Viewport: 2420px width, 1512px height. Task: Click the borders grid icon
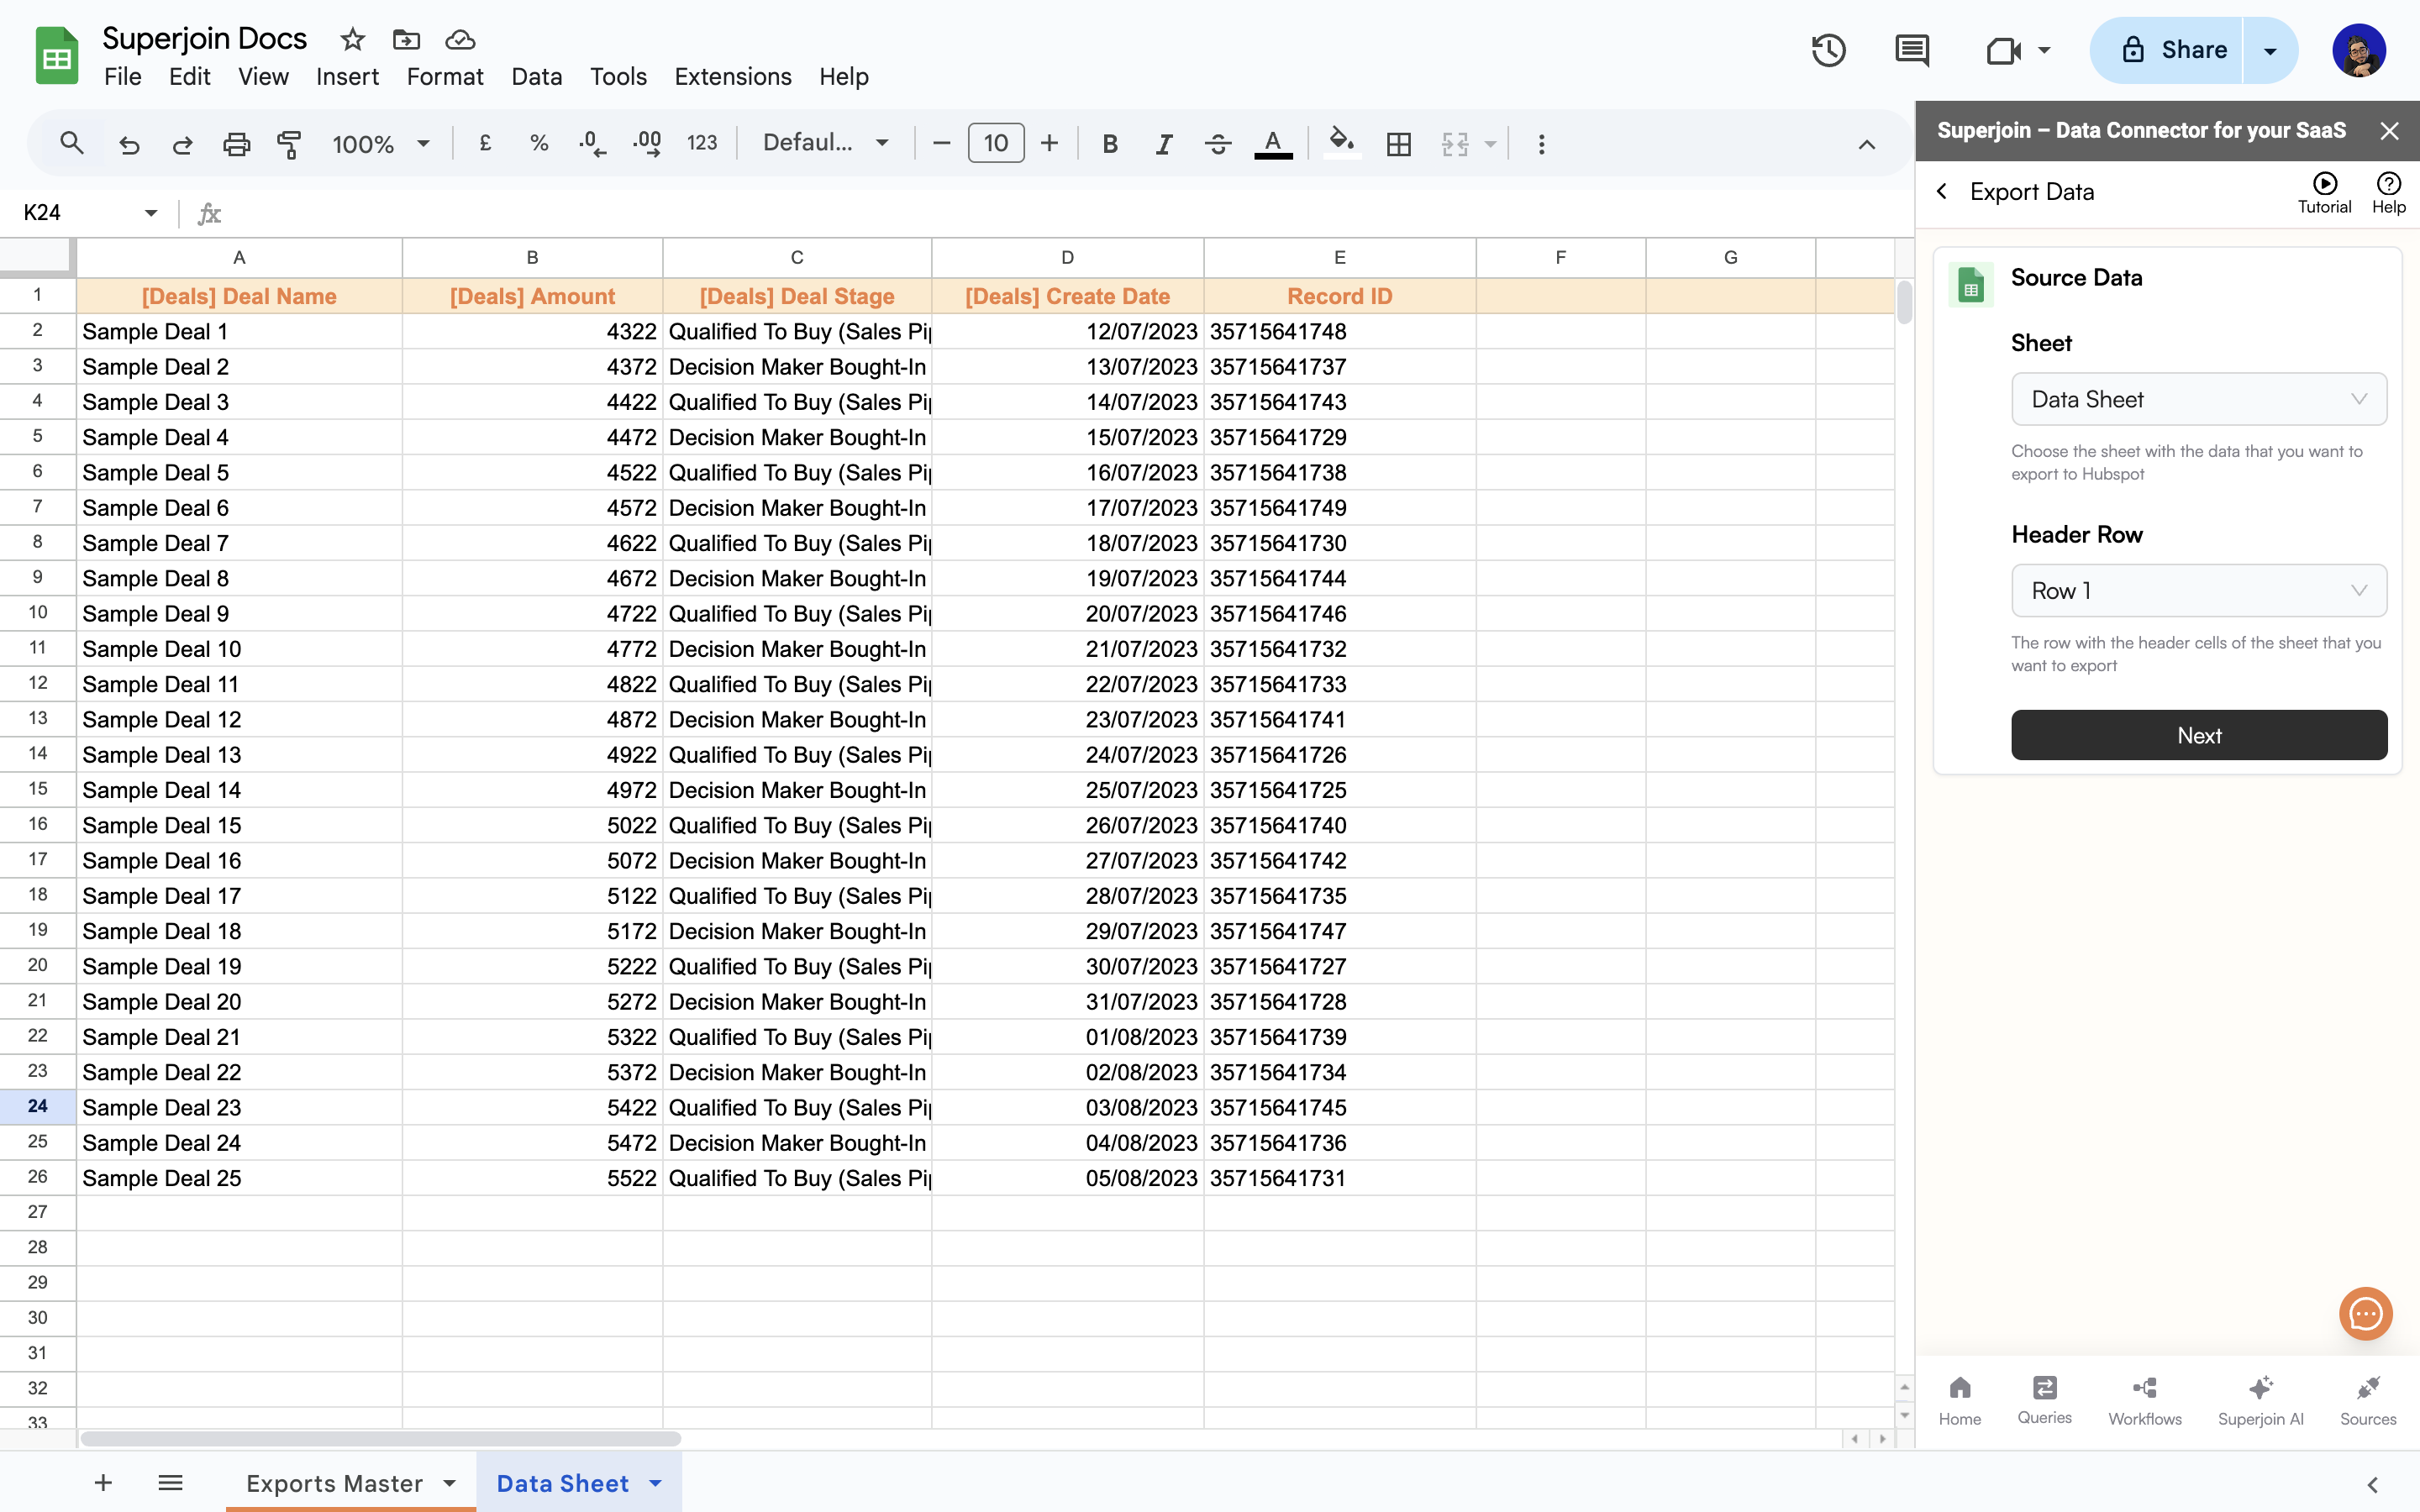[x=1399, y=144]
